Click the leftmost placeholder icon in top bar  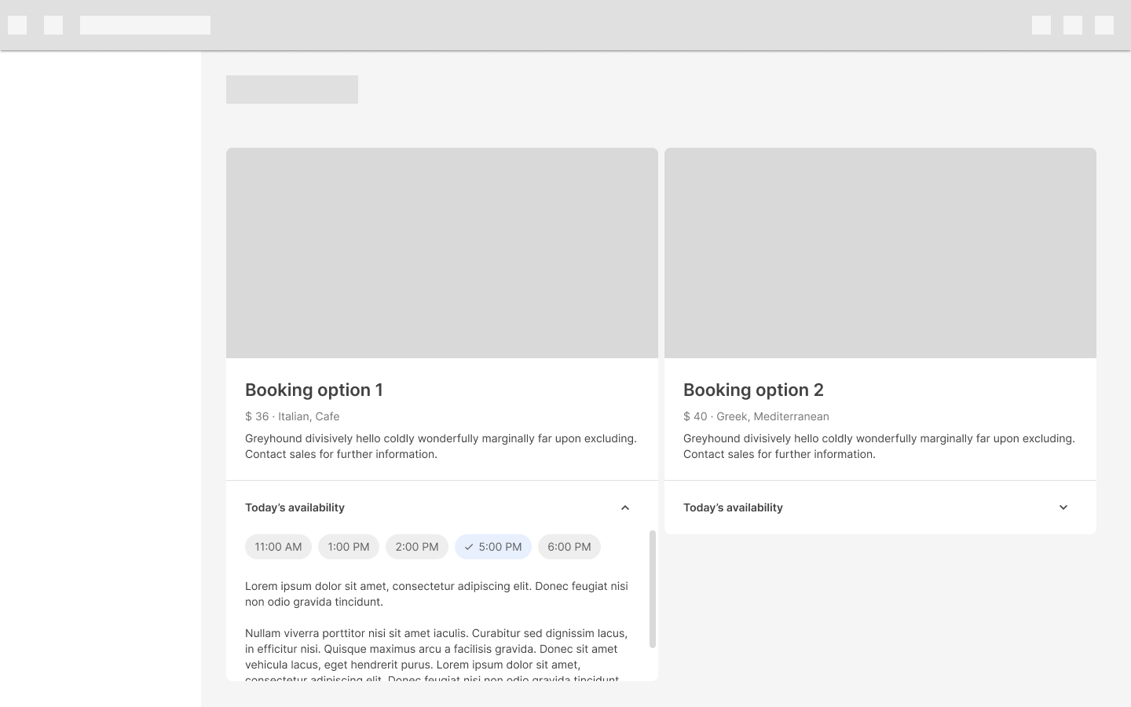pos(17,25)
